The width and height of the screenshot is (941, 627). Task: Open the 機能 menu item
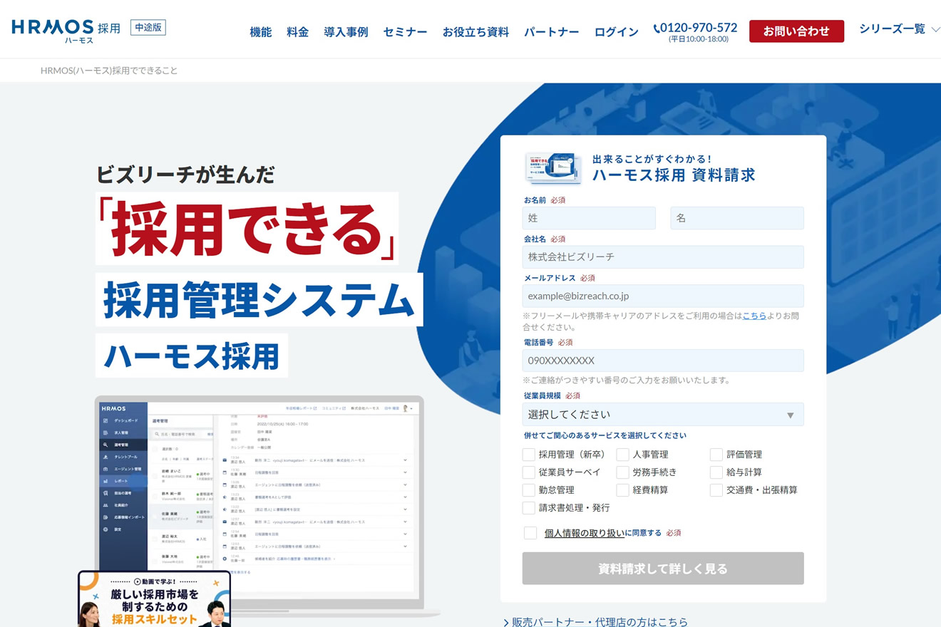tap(260, 32)
